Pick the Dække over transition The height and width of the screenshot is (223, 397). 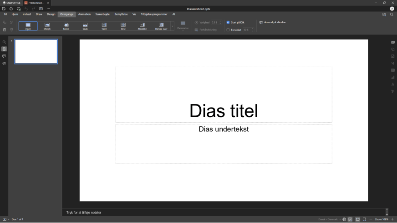(x=161, y=26)
